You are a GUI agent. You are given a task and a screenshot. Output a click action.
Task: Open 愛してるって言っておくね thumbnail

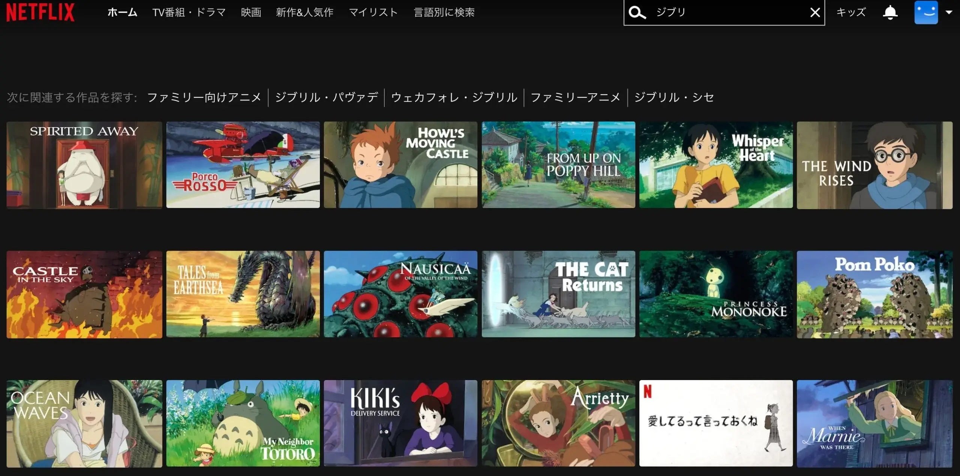click(716, 424)
